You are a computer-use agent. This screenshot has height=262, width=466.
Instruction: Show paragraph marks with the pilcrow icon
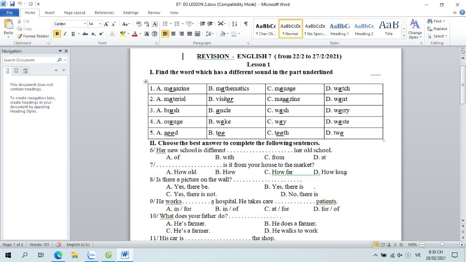tap(246, 24)
